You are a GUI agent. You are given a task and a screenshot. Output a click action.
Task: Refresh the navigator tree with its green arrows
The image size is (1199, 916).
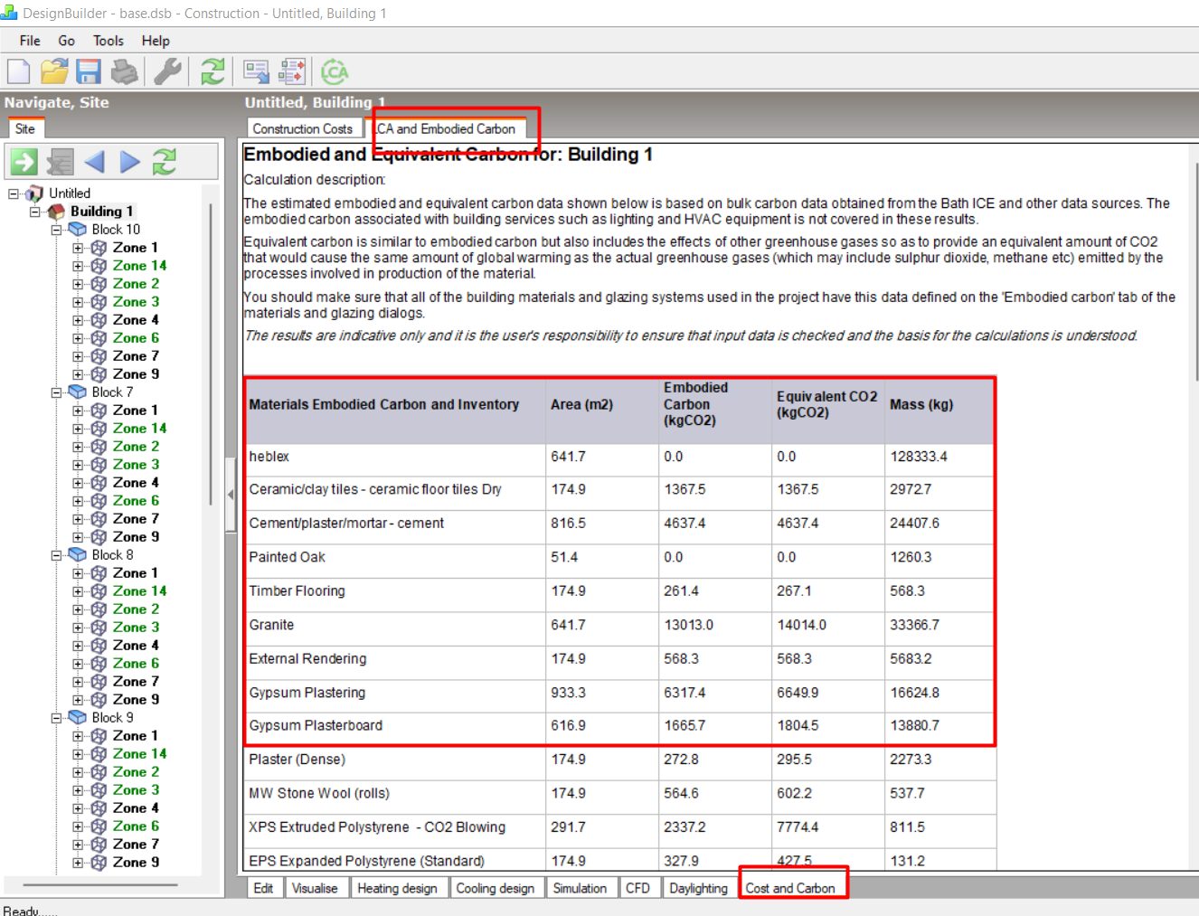pos(165,162)
